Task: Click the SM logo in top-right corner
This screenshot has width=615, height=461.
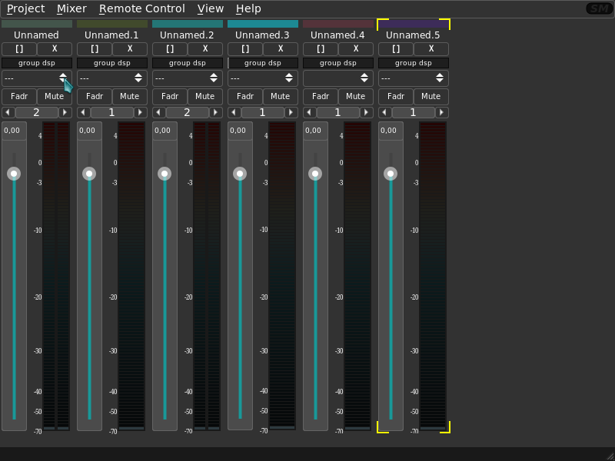Action: (x=598, y=8)
